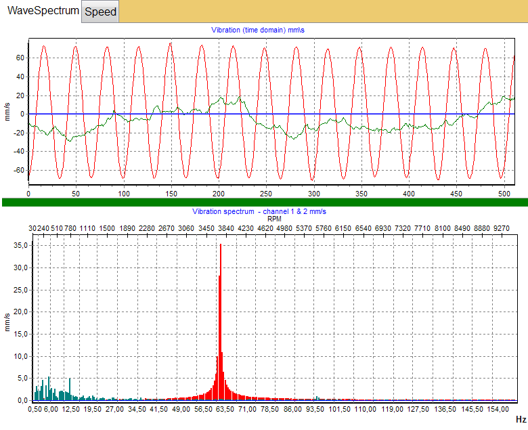The width and height of the screenshot is (528, 430).
Task: Click the 100 tick on time-domain x-axis
Action: pos(124,194)
